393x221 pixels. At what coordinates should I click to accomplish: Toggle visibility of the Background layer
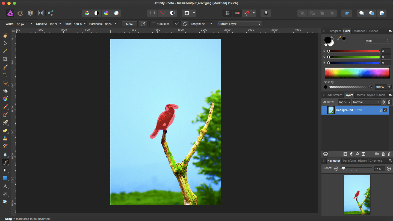pos(385,110)
